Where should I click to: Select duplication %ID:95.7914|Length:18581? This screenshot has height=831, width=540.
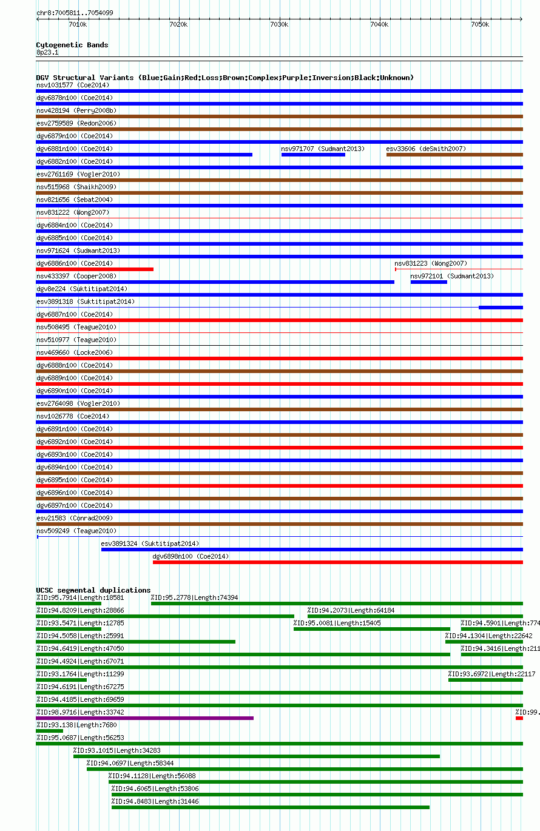[x=80, y=598]
